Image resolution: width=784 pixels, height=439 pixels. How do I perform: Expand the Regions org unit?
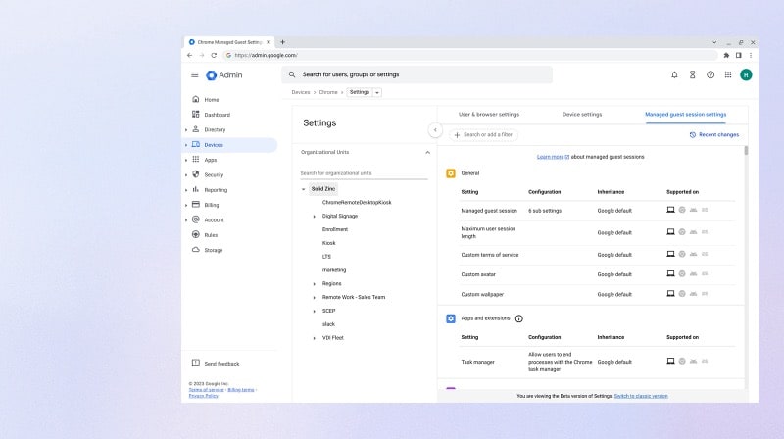[314, 284]
